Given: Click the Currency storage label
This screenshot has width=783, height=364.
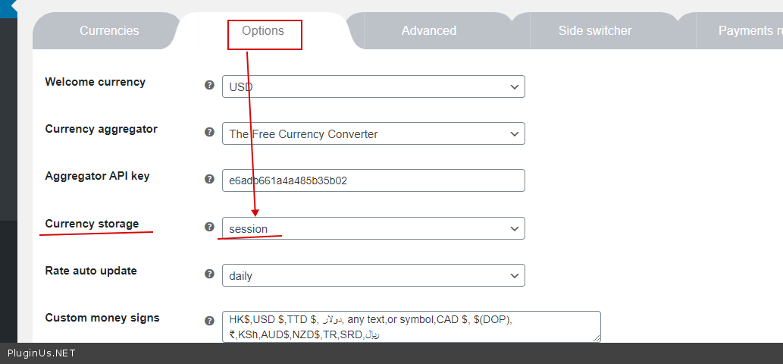Looking at the screenshot, I should [x=92, y=224].
